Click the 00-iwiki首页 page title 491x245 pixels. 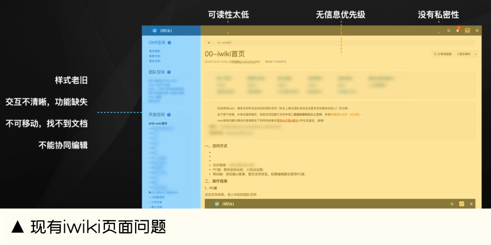click(225, 54)
